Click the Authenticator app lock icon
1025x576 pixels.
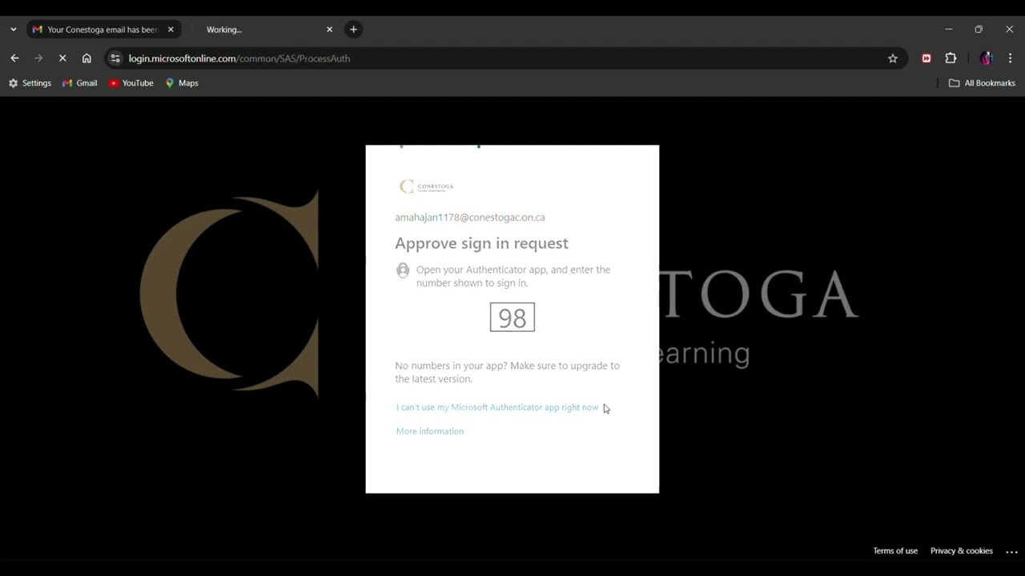403,270
